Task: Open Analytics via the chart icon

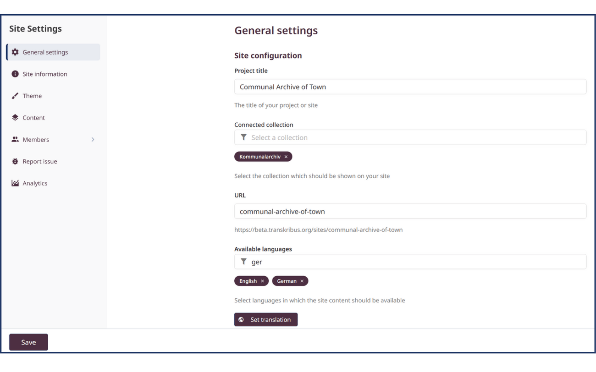Action: coord(14,183)
